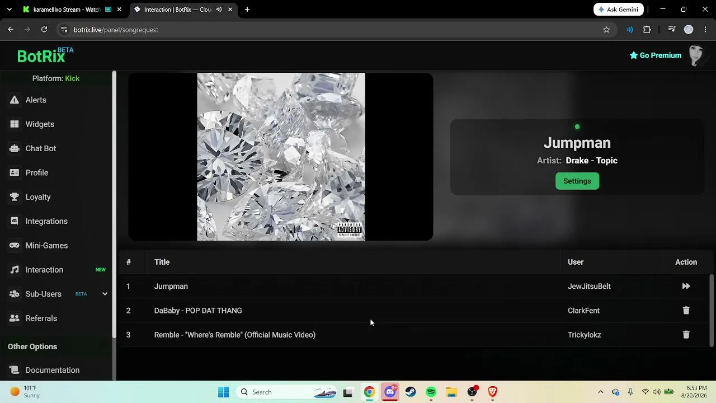
Task: Delete DaBaby - POP DAT THANG from queue
Action: 686,311
